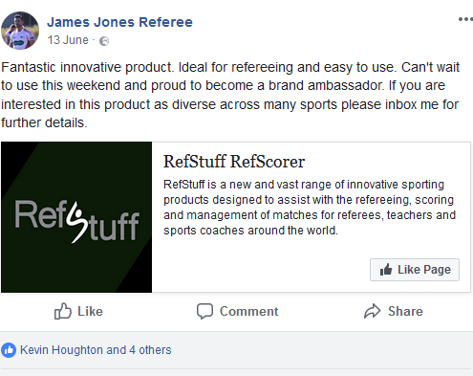Open the RefStuff logo image thumbnail

coord(76,217)
